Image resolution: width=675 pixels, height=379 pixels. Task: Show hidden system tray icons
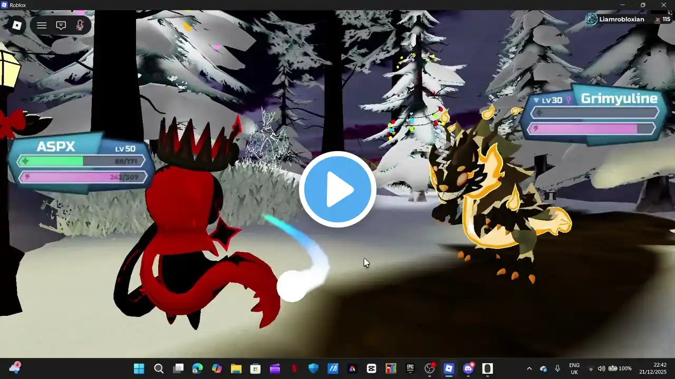pos(529,368)
